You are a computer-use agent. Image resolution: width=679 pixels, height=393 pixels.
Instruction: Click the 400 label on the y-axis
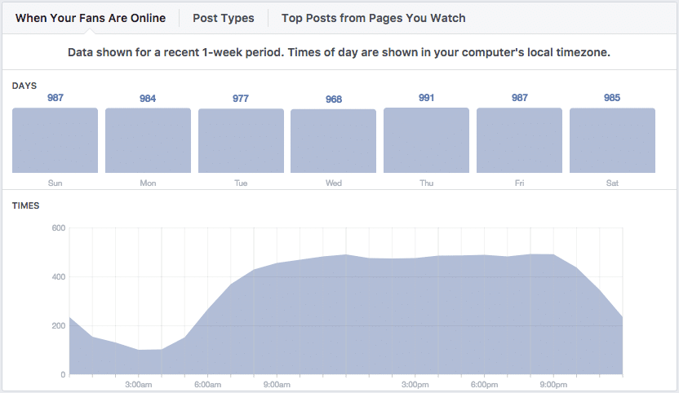58,277
